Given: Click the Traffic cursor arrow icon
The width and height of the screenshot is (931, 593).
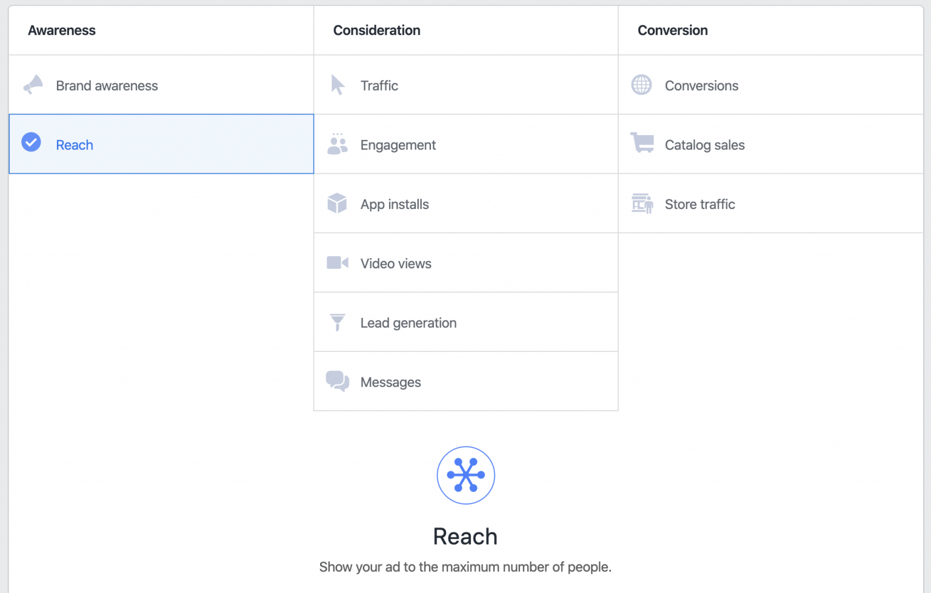Looking at the screenshot, I should (338, 85).
